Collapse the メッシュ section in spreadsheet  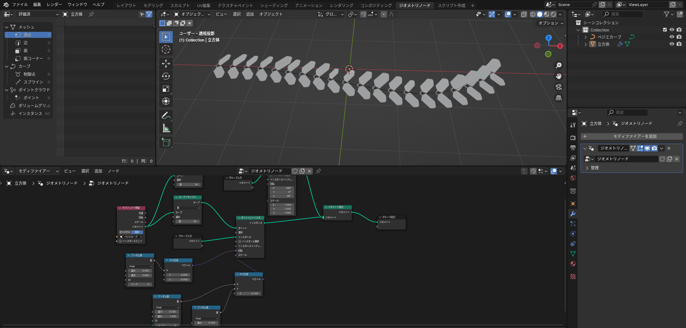point(7,27)
